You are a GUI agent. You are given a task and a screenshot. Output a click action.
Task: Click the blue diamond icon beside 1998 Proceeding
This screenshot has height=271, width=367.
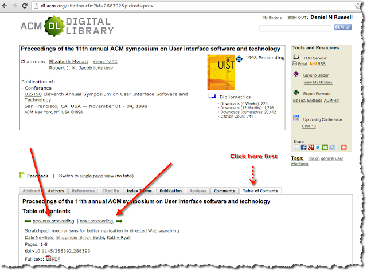click(239, 59)
